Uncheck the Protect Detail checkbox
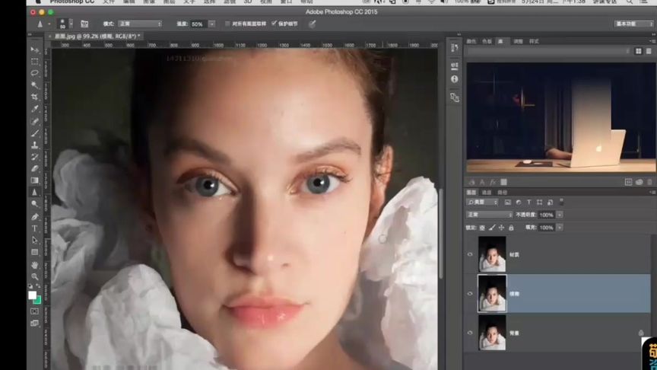Image resolution: width=657 pixels, height=370 pixels. click(274, 24)
